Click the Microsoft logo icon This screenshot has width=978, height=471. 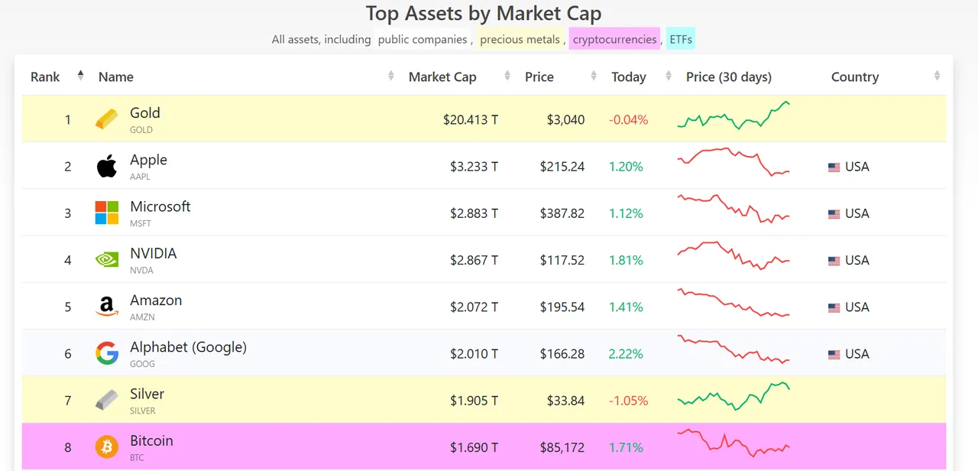107,213
